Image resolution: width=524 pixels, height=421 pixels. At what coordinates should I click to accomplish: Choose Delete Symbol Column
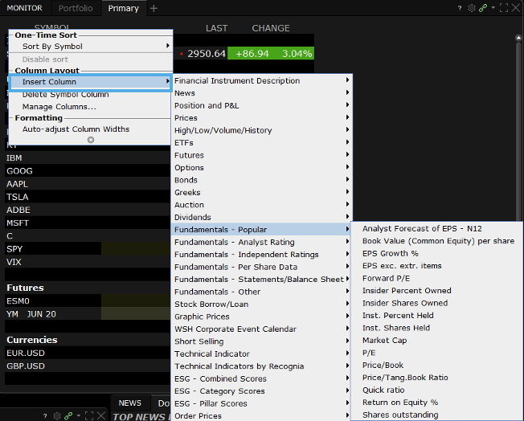click(x=65, y=95)
